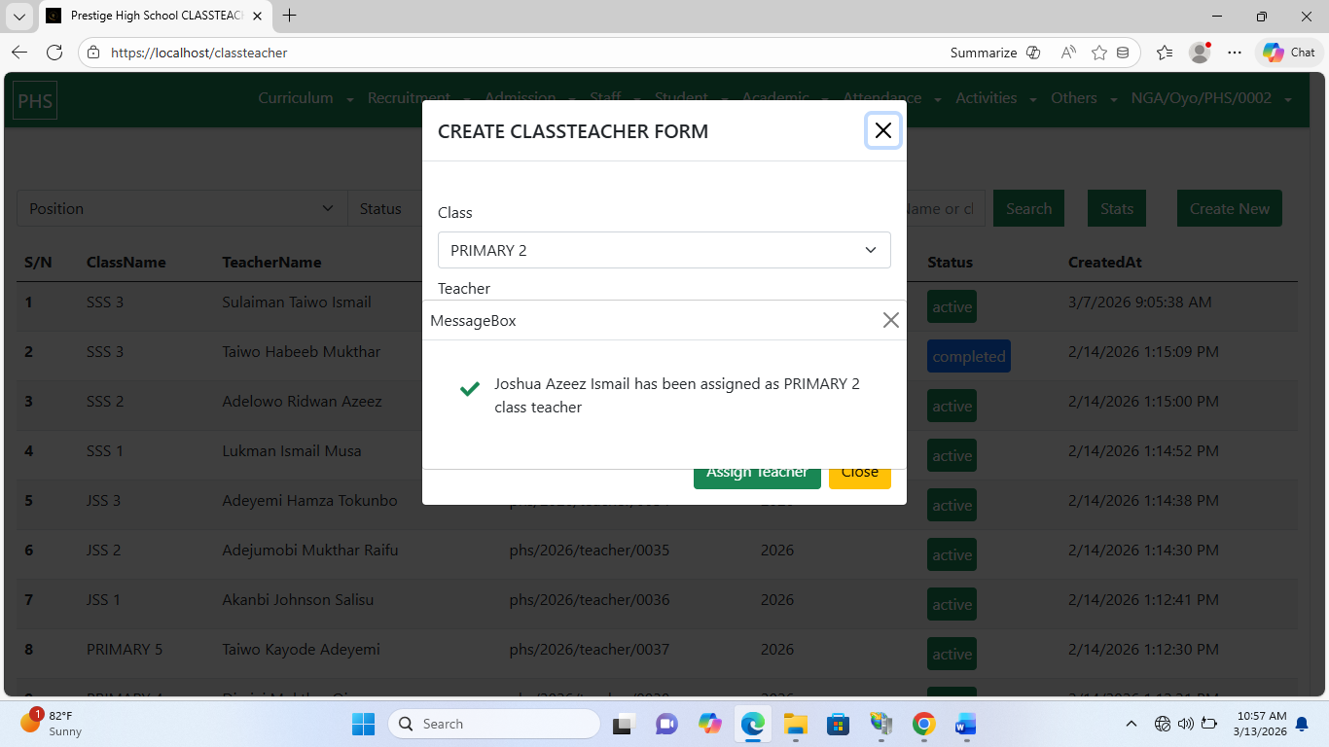Open Copilot Chat in the browser
Viewport: 1329px width, 747px height.
point(1289,53)
